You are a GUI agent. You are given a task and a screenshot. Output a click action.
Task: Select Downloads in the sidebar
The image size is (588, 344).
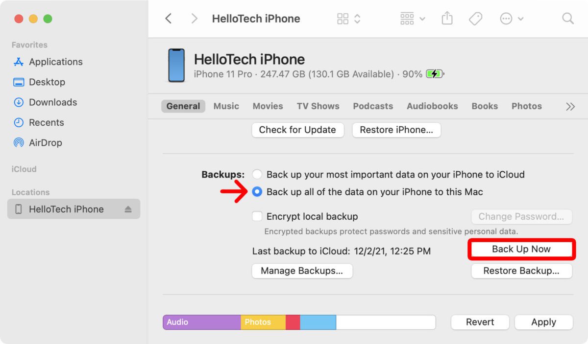(x=52, y=102)
